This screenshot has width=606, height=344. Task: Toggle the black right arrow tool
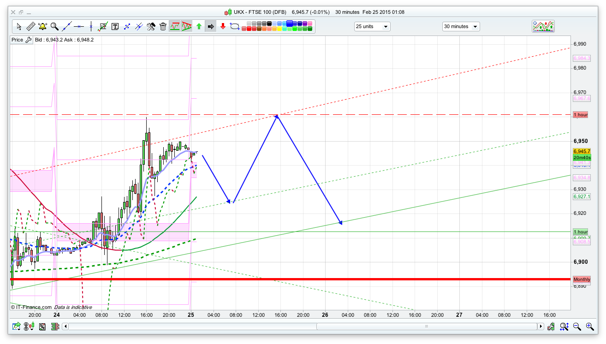pyautogui.click(x=211, y=27)
